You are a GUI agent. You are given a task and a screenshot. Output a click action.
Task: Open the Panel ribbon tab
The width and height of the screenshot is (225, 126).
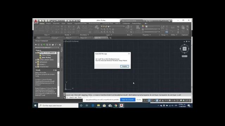[63, 23]
